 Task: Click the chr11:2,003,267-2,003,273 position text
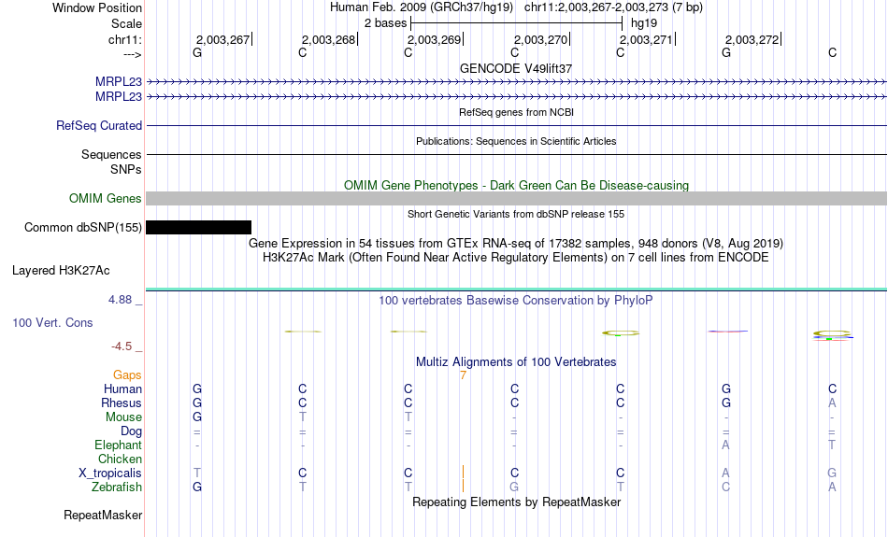[x=613, y=7]
